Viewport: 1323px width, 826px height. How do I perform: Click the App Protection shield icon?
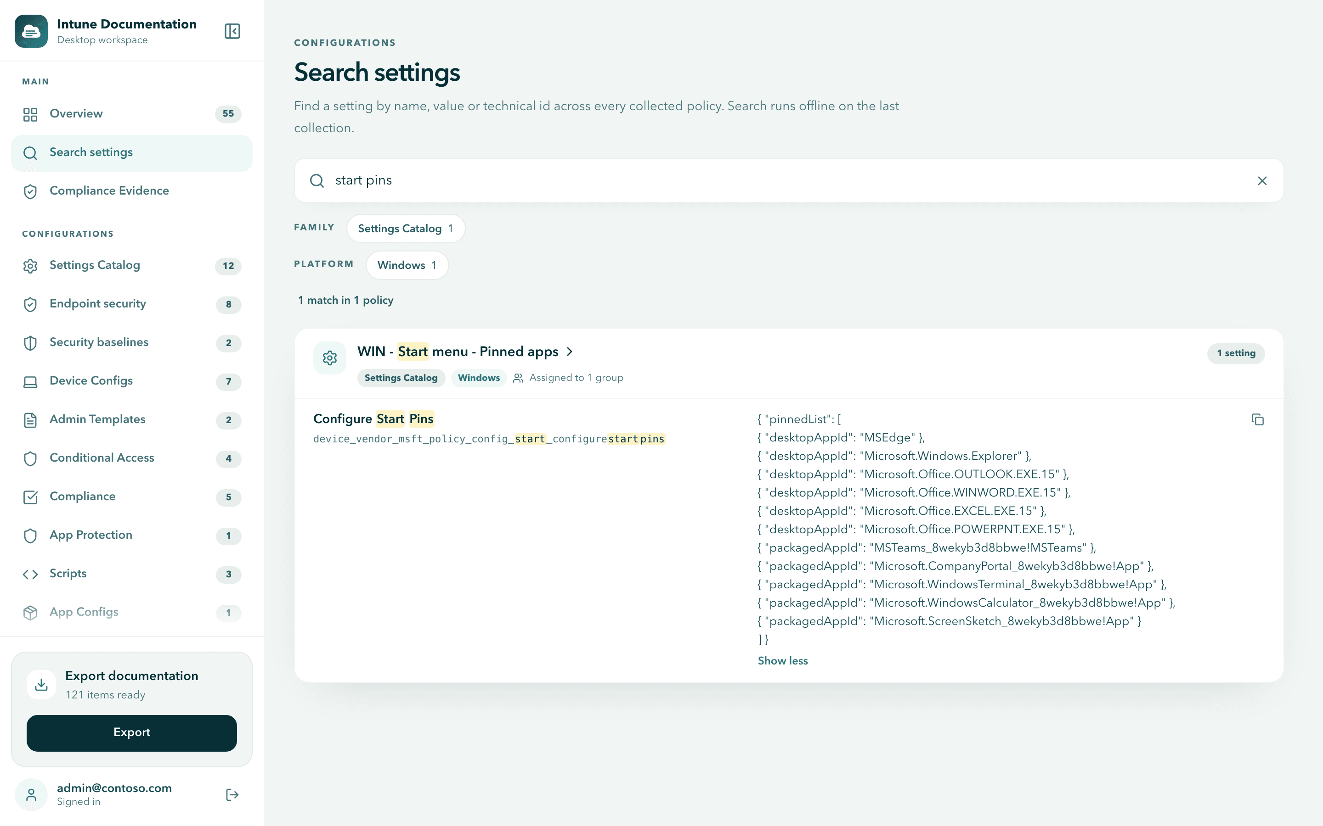(x=31, y=536)
